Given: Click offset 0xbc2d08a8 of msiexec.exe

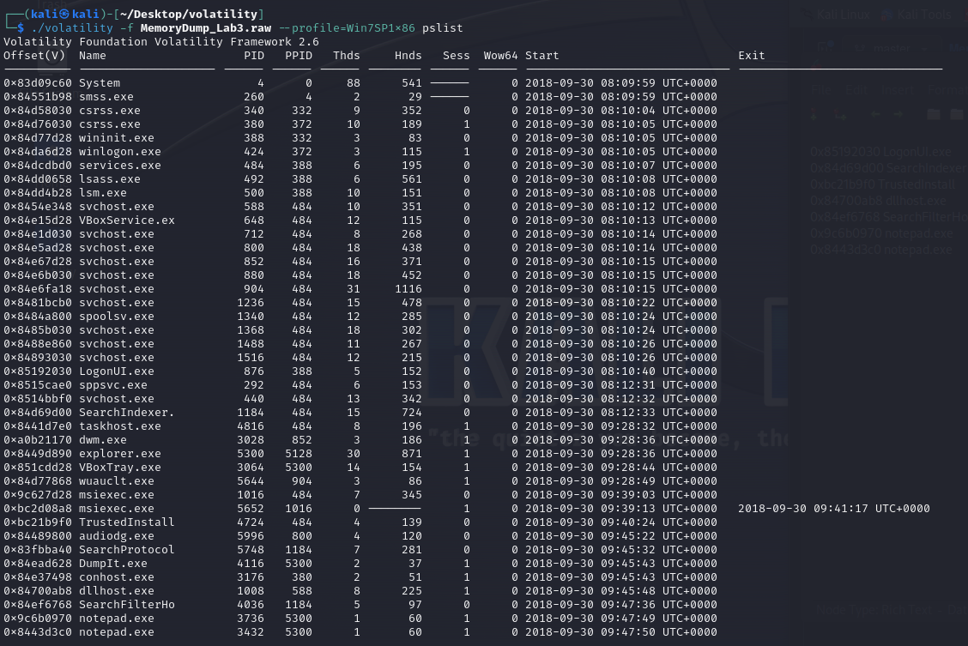Looking at the screenshot, I should point(38,509).
